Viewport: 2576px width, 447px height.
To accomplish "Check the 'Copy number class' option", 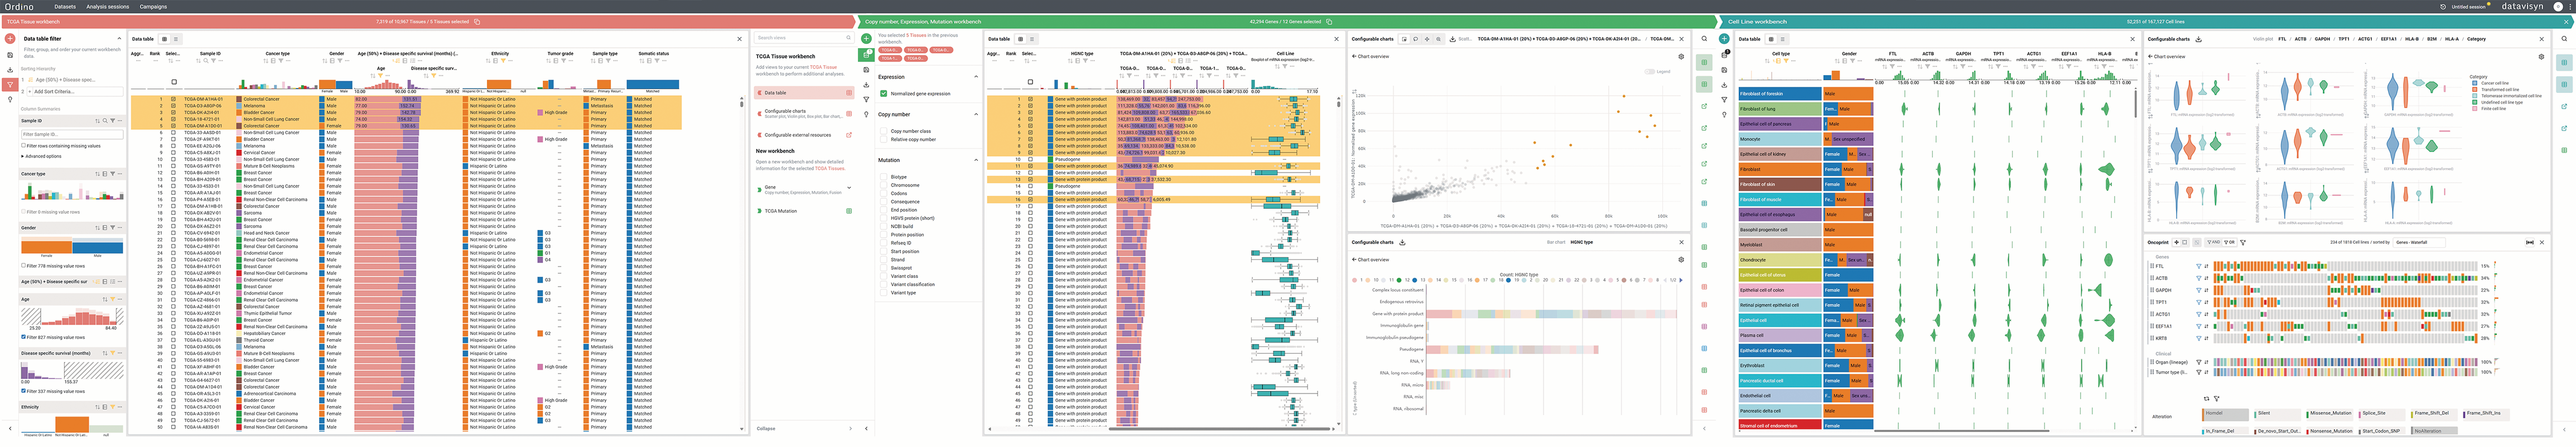I will click(x=884, y=132).
